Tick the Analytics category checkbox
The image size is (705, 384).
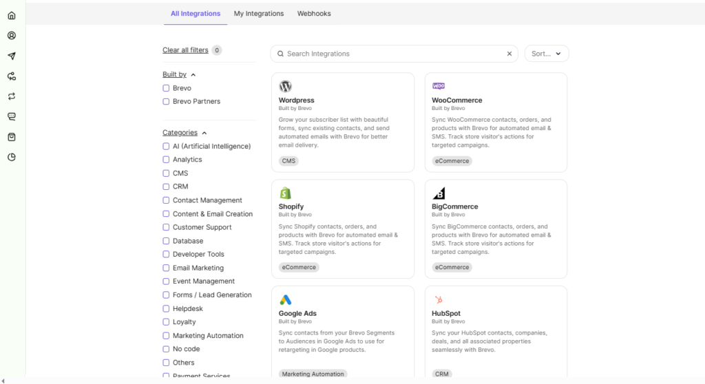point(166,159)
